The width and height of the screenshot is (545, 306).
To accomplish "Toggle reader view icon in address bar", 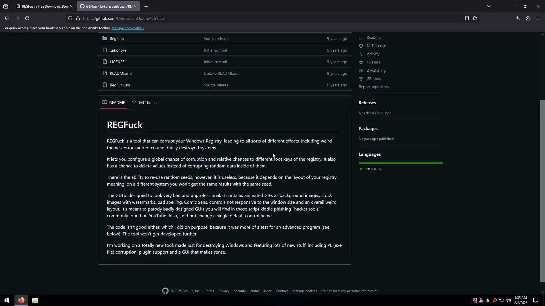I will click(x=467, y=18).
